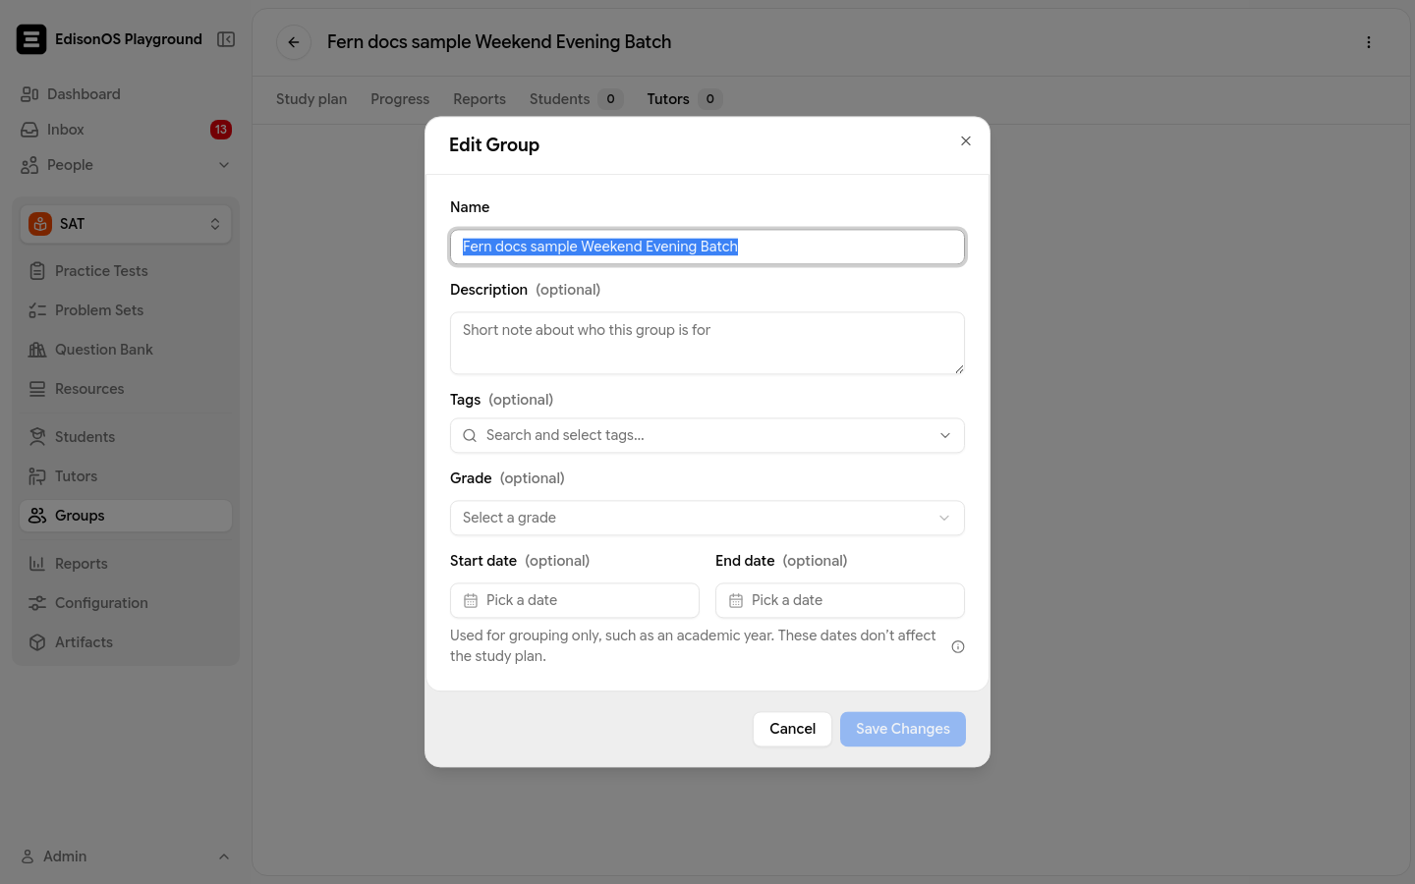Click the Inbox unread count badge
This screenshot has width=1415, height=884.
point(221,130)
